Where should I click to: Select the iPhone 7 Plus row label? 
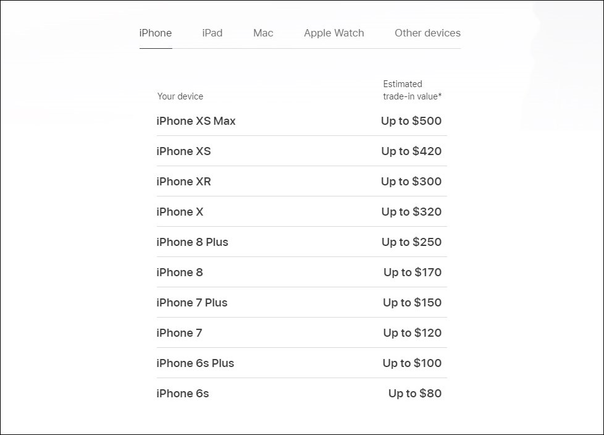[x=192, y=302]
